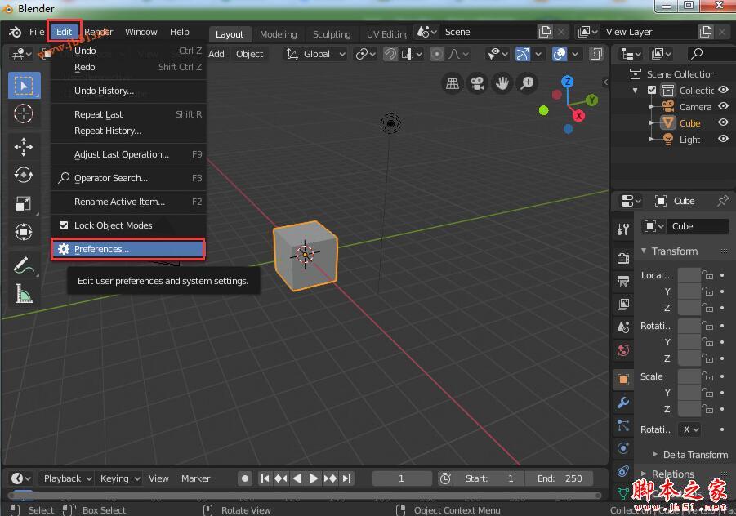Screen dimensions: 736x516
Task: Expand the Relations panel
Action: [x=644, y=474]
